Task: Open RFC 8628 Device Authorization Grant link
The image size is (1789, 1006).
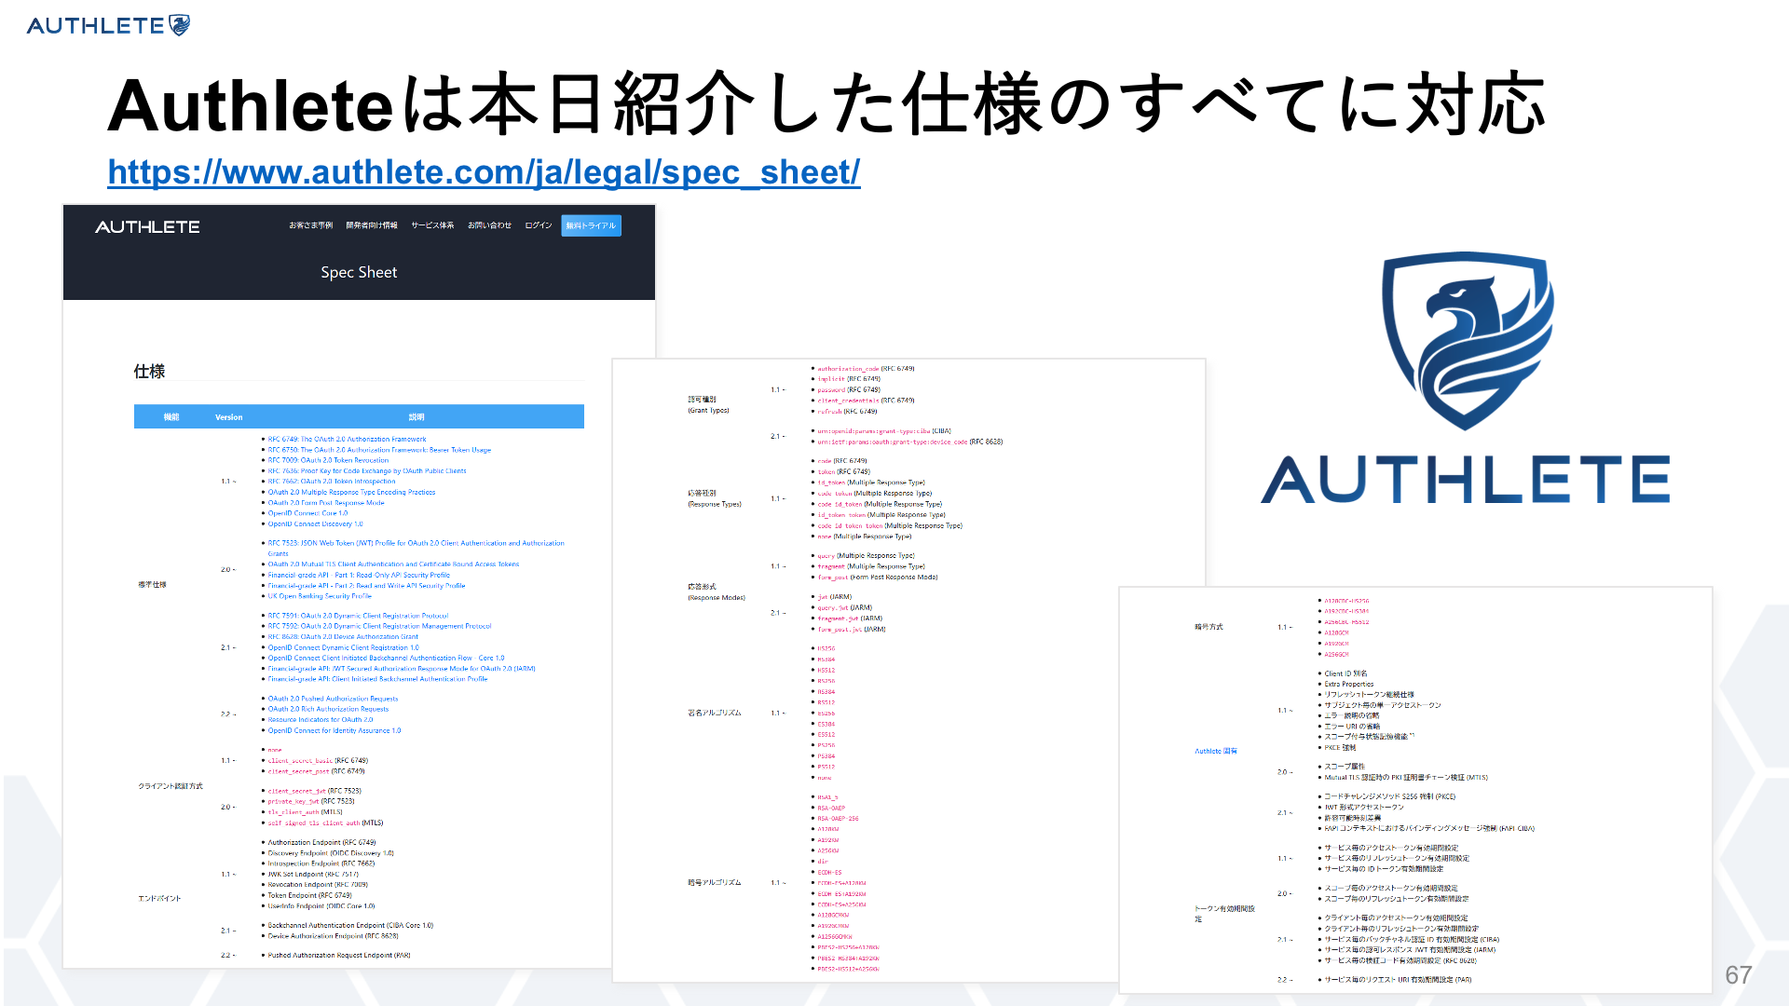Action: [343, 637]
